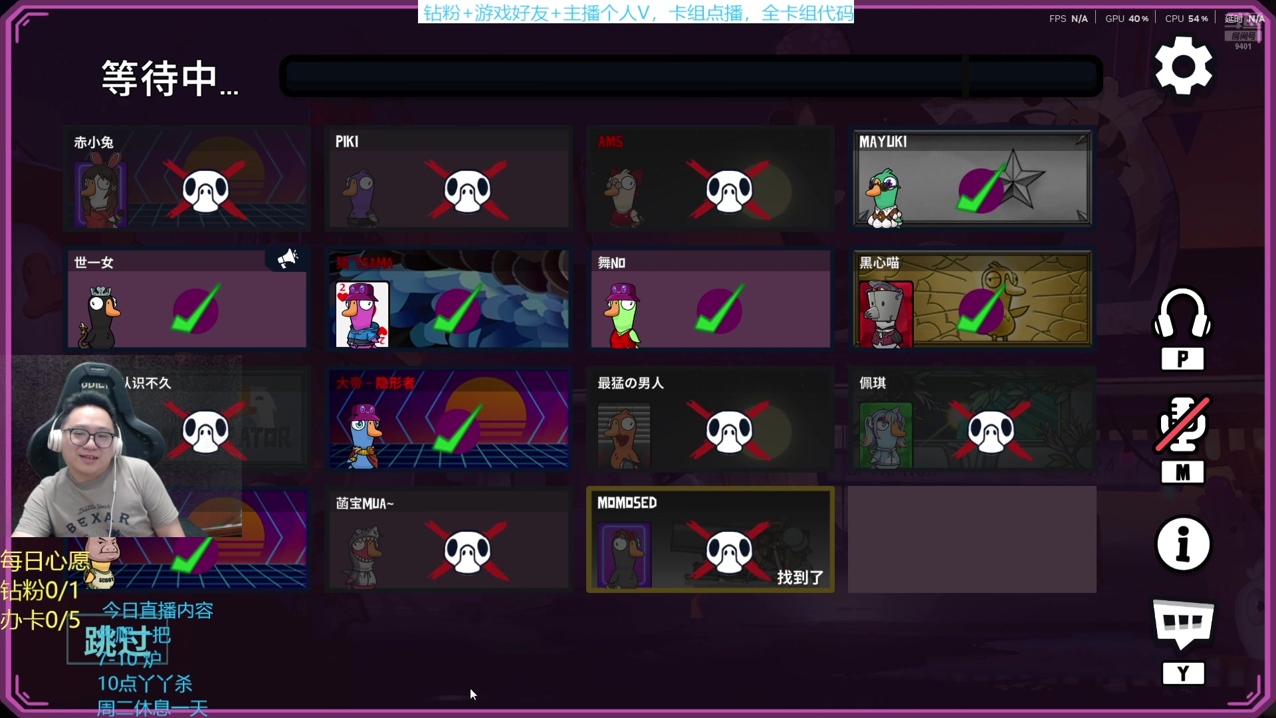Select the 舞NO player card
1276x718 pixels.
click(x=710, y=299)
